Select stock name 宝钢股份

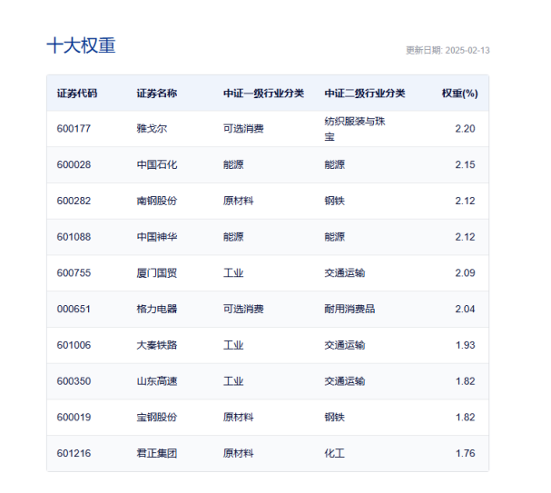pos(157,417)
